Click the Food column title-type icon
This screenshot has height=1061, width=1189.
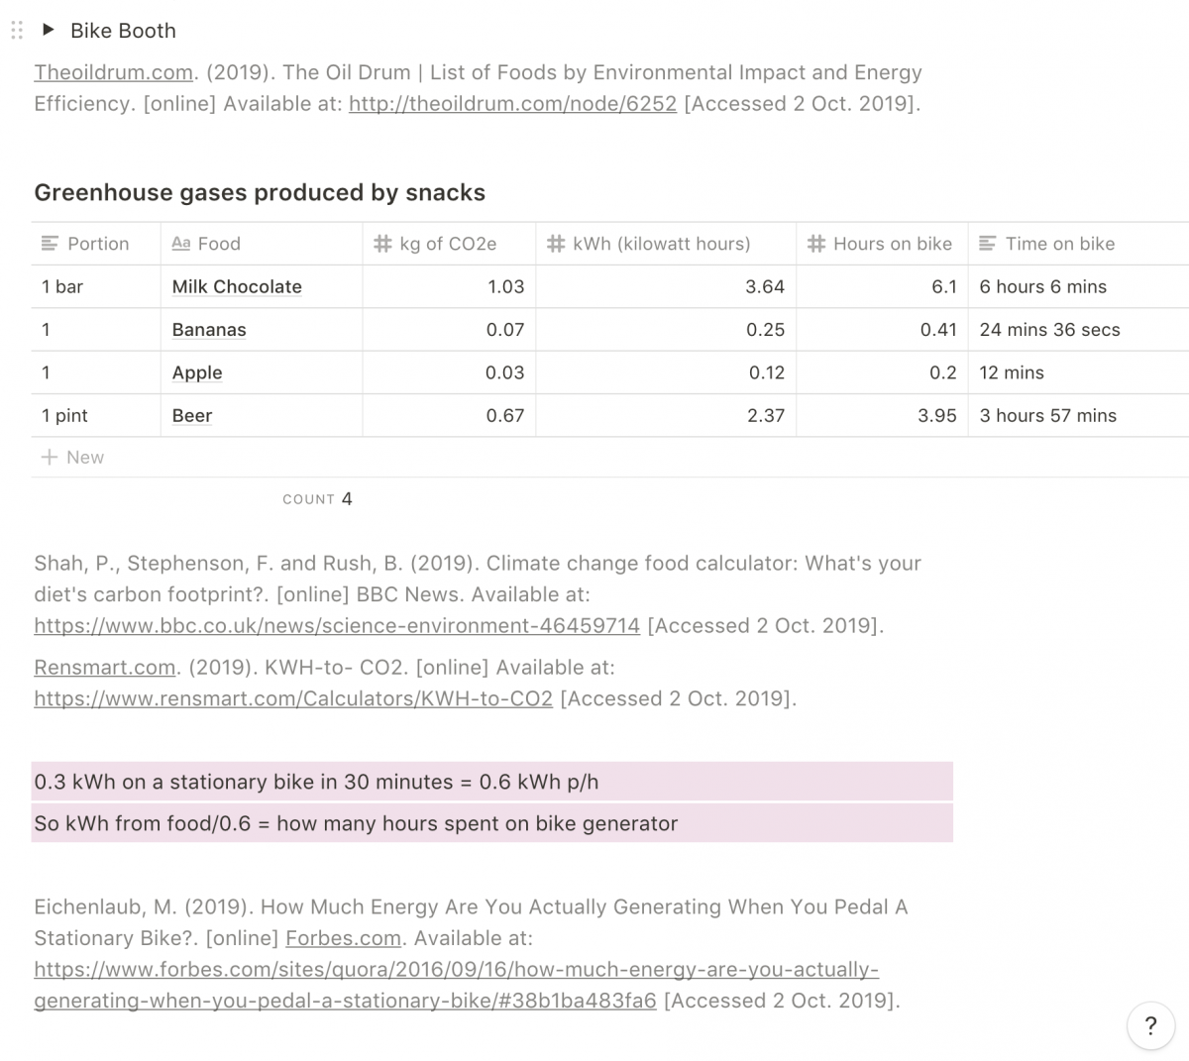coord(181,244)
